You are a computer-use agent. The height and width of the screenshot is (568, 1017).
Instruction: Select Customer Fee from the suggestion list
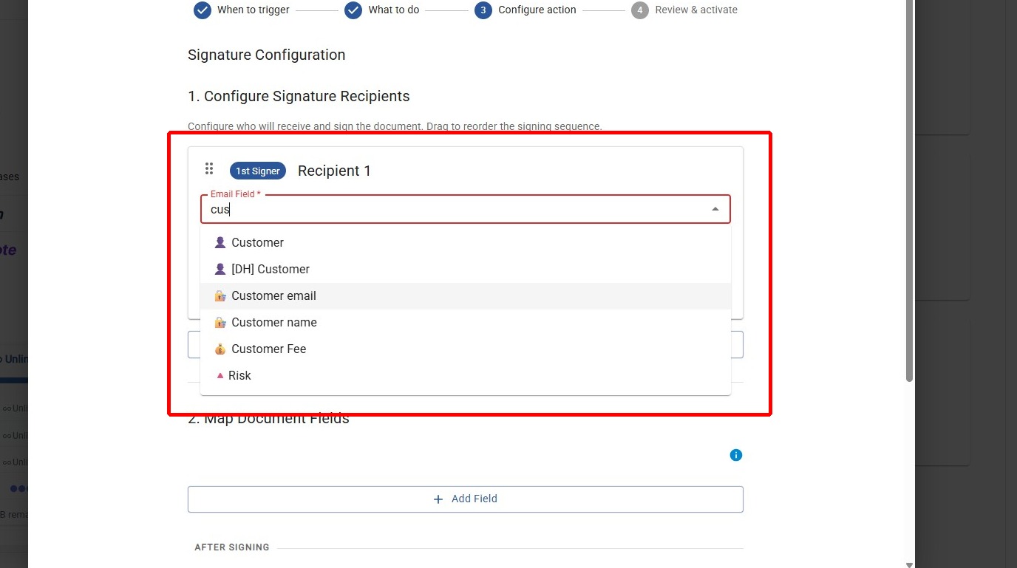tap(269, 349)
